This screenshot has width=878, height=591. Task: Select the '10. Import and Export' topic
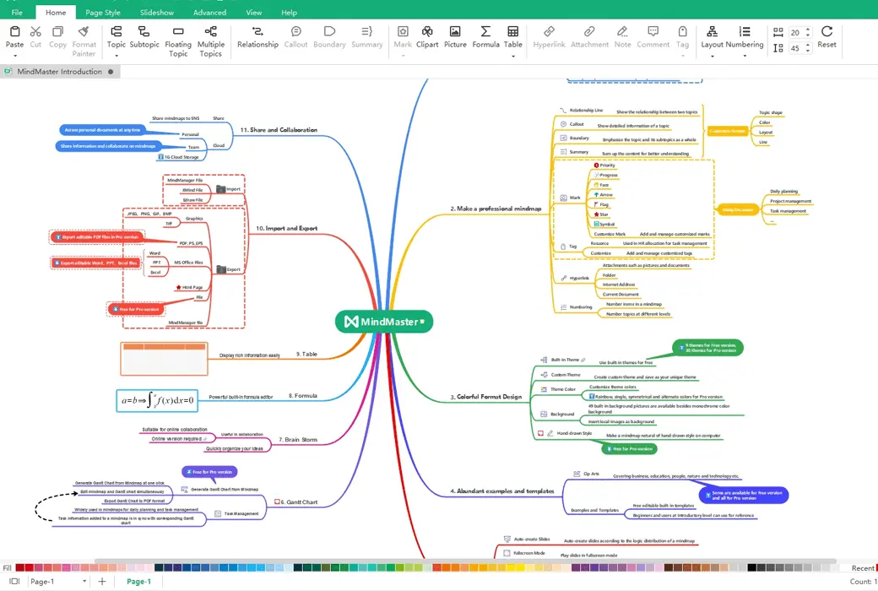pos(287,228)
